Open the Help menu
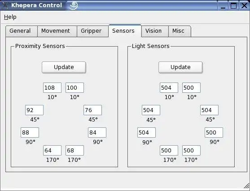The height and width of the screenshot is (191, 250). pos(10,17)
